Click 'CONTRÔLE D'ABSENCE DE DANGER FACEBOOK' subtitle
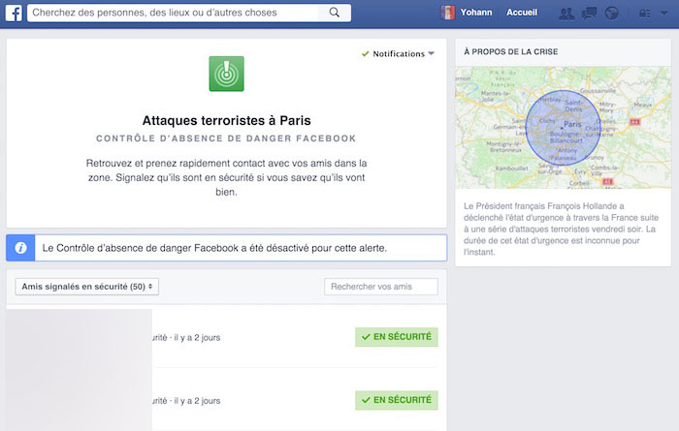 pos(226,139)
